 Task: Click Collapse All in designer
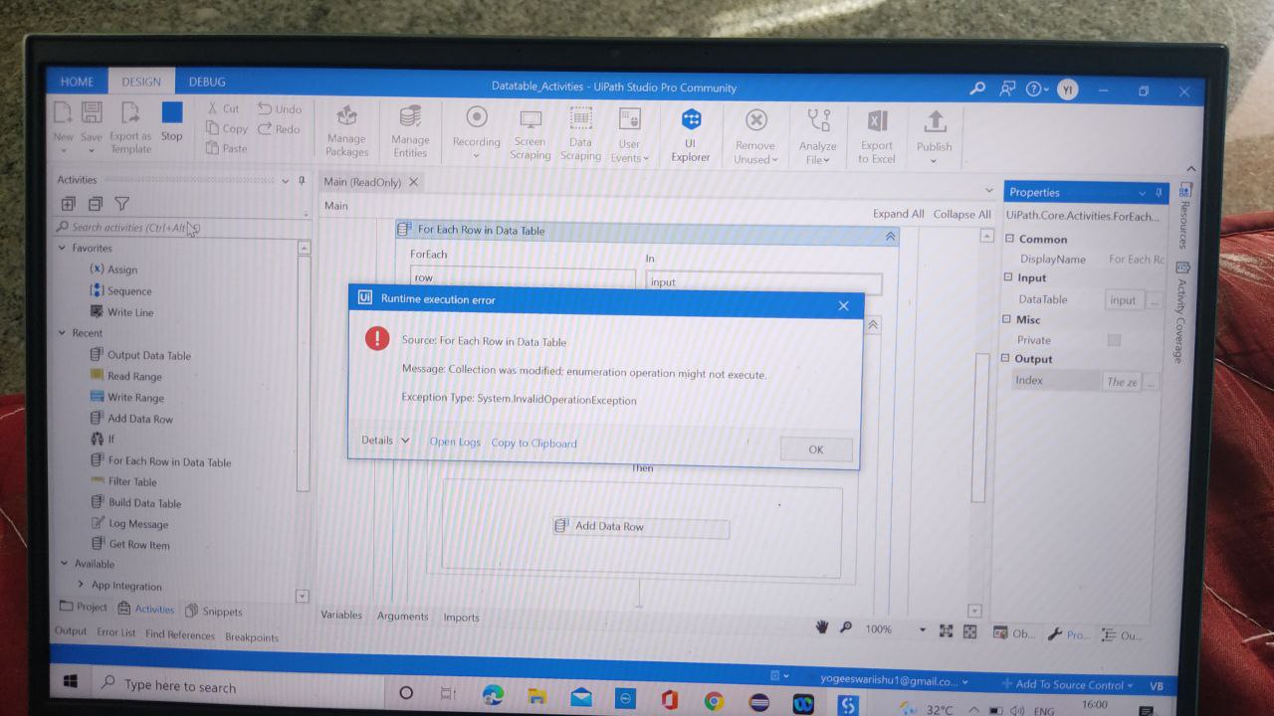pyautogui.click(x=962, y=214)
